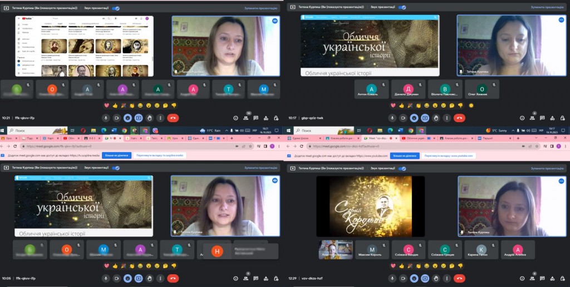
Task: Open three-dot options in the 12:29 meeting
Action: (447, 278)
